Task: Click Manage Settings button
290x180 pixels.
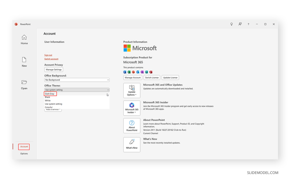Action: click(54, 69)
